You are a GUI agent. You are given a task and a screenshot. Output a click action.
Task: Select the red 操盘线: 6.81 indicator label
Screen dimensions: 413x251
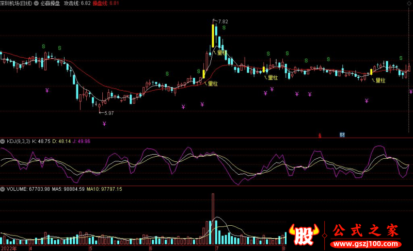[106, 3]
